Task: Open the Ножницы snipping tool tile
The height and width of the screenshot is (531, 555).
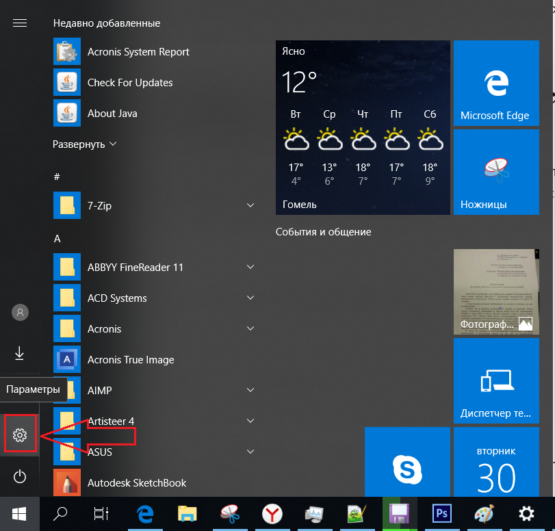Action: tap(496, 172)
